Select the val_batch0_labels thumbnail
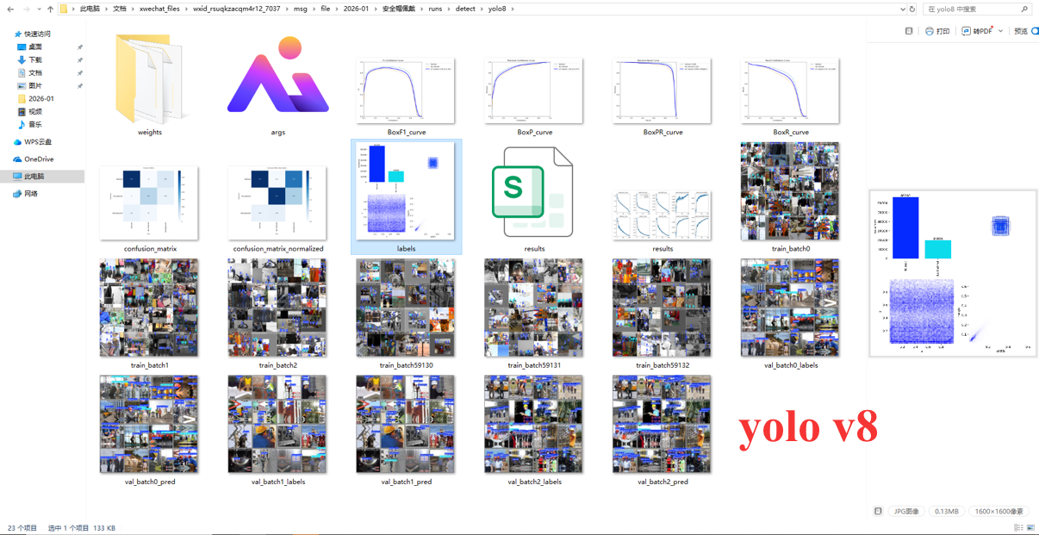The height and width of the screenshot is (535, 1039). pyautogui.click(x=790, y=308)
